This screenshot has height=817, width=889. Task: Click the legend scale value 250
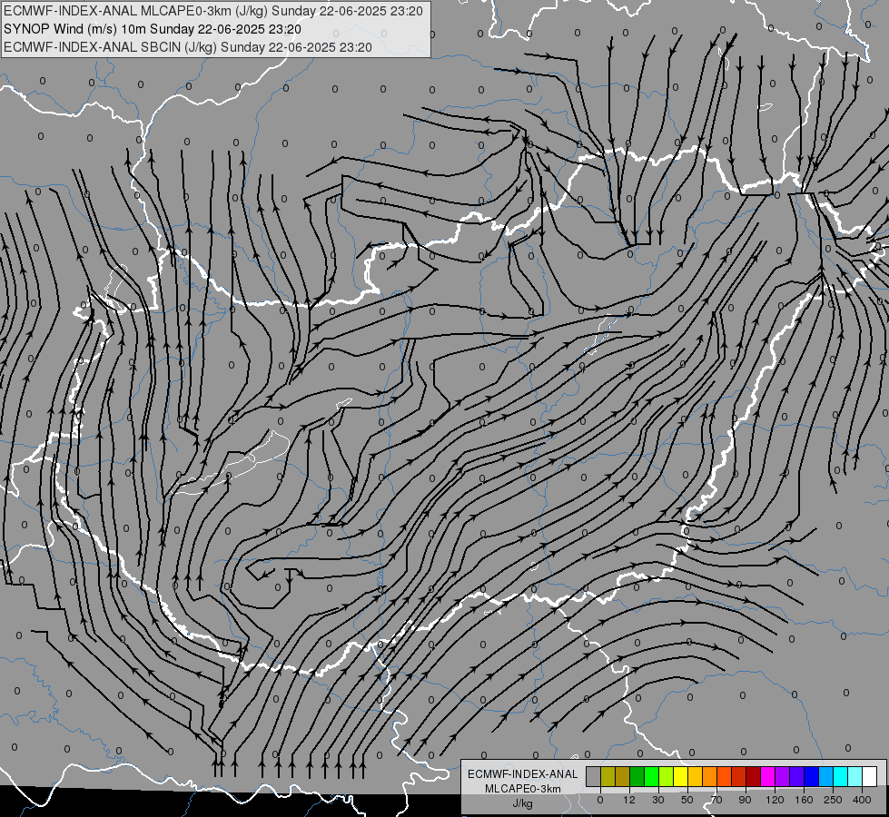coord(833,800)
